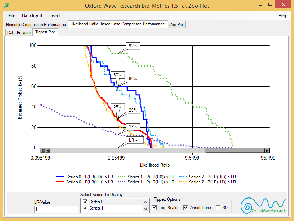The height and width of the screenshot is (221, 294).
Task: Click the 9.5499 x-axis label
Action: pyautogui.click(x=192, y=158)
